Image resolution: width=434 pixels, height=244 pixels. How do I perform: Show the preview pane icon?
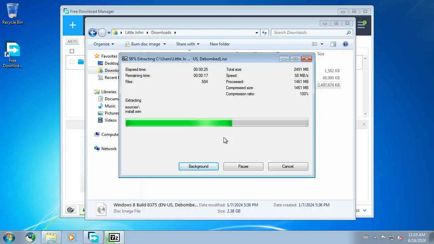[x=333, y=44]
